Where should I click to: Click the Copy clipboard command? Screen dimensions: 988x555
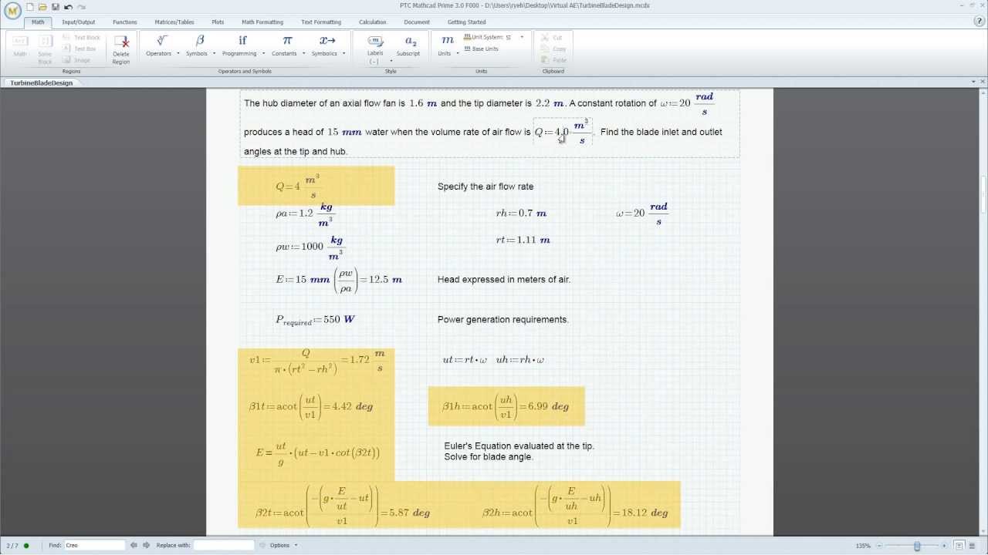[x=553, y=49]
